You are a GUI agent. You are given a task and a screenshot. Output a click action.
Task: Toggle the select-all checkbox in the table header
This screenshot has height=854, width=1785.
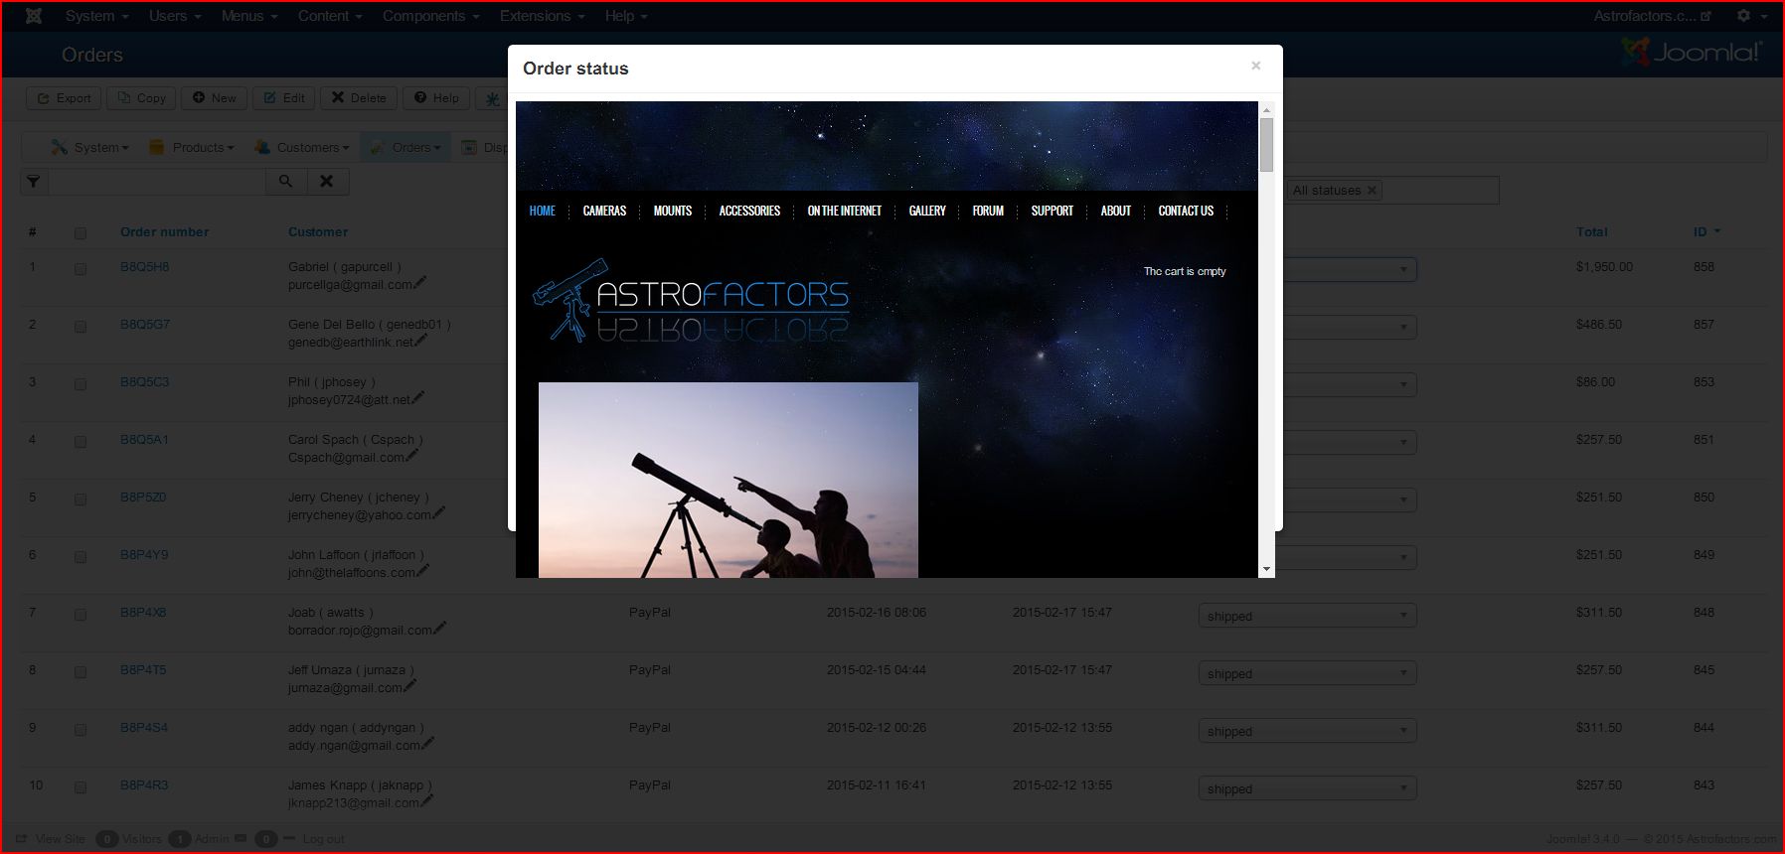click(81, 233)
